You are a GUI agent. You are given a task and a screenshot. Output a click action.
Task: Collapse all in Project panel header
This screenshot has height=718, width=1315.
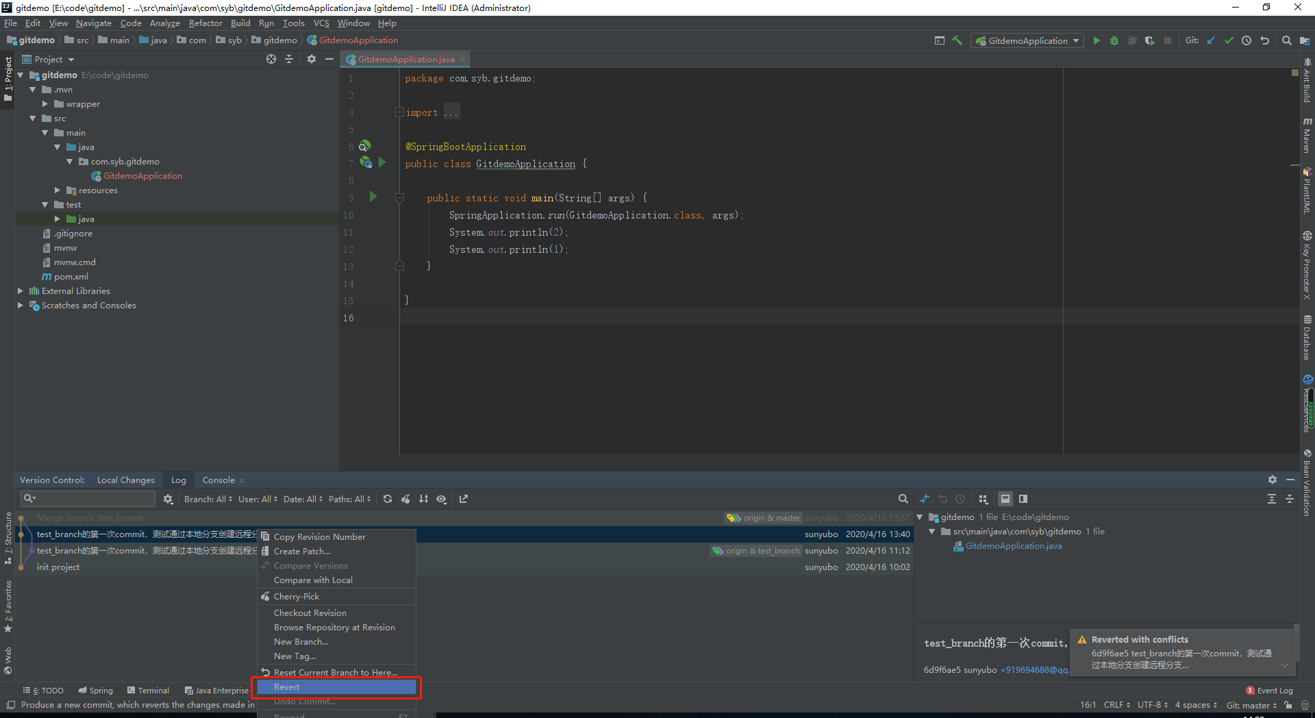[x=289, y=59]
